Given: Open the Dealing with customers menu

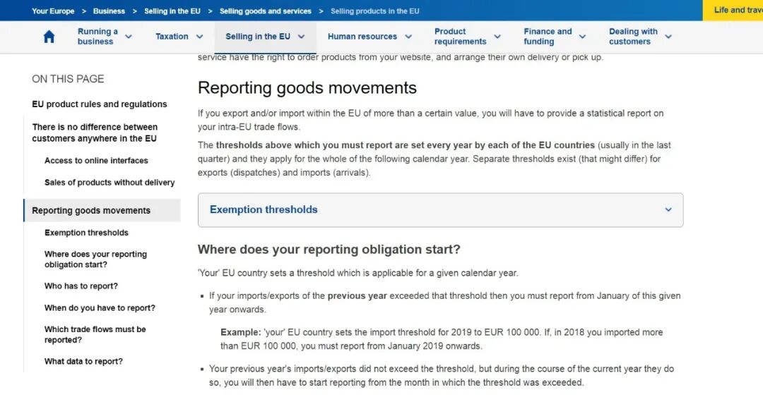Looking at the screenshot, I should [x=633, y=37].
